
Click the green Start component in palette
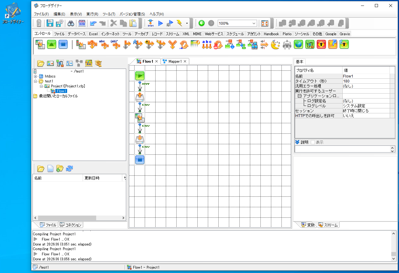point(52,44)
